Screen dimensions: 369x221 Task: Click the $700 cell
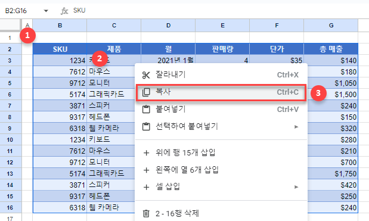pos(333,163)
